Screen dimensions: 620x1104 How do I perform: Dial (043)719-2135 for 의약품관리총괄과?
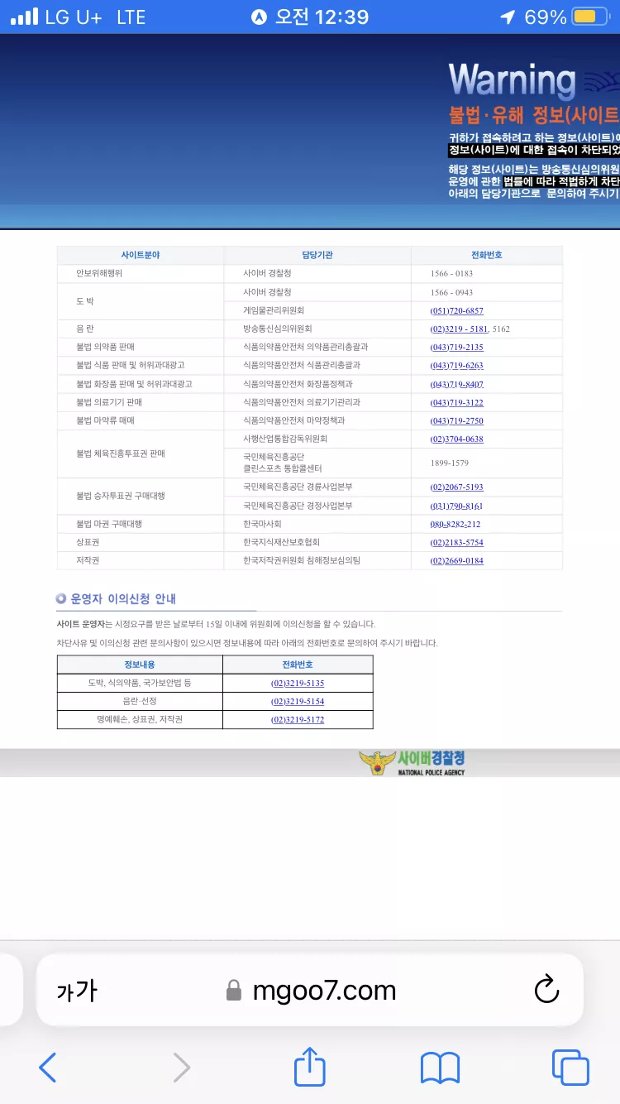[456, 348]
